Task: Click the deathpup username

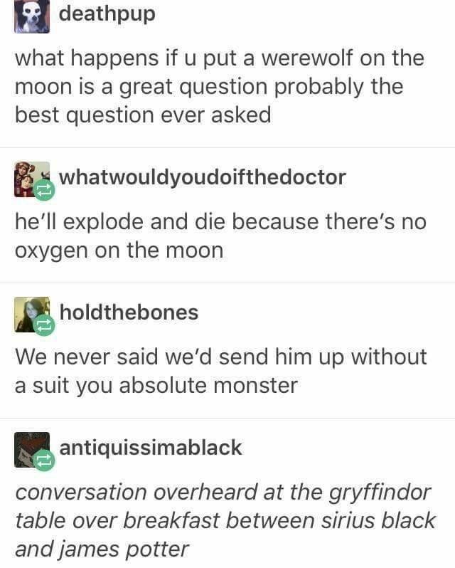Action: tap(107, 14)
